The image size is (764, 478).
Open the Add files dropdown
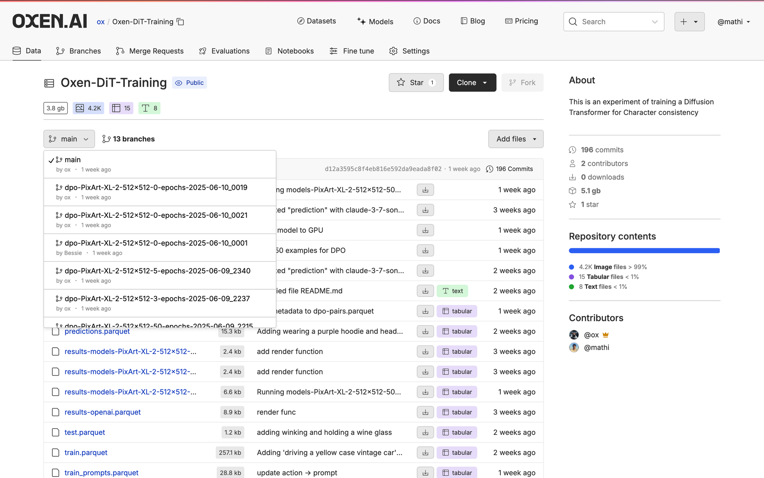(x=516, y=139)
